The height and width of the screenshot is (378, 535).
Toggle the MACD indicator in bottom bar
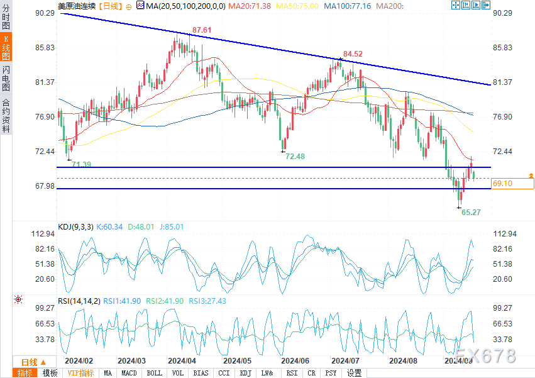click(129, 373)
